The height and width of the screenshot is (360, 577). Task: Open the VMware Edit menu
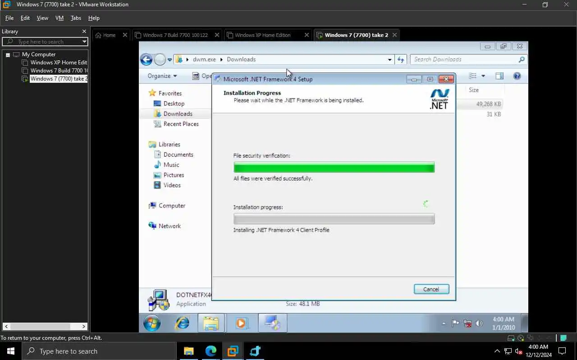point(25,18)
